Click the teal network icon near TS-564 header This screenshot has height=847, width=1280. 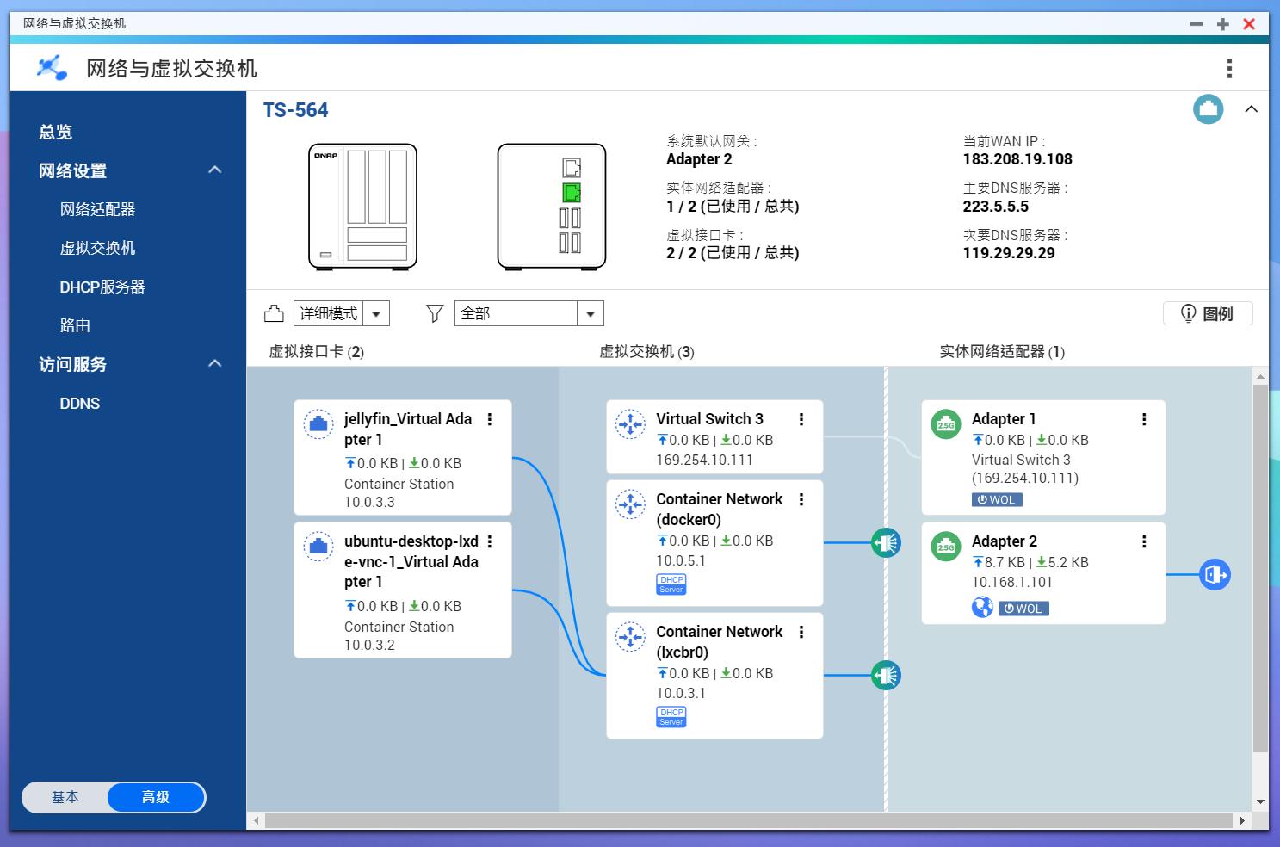click(x=1208, y=109)
